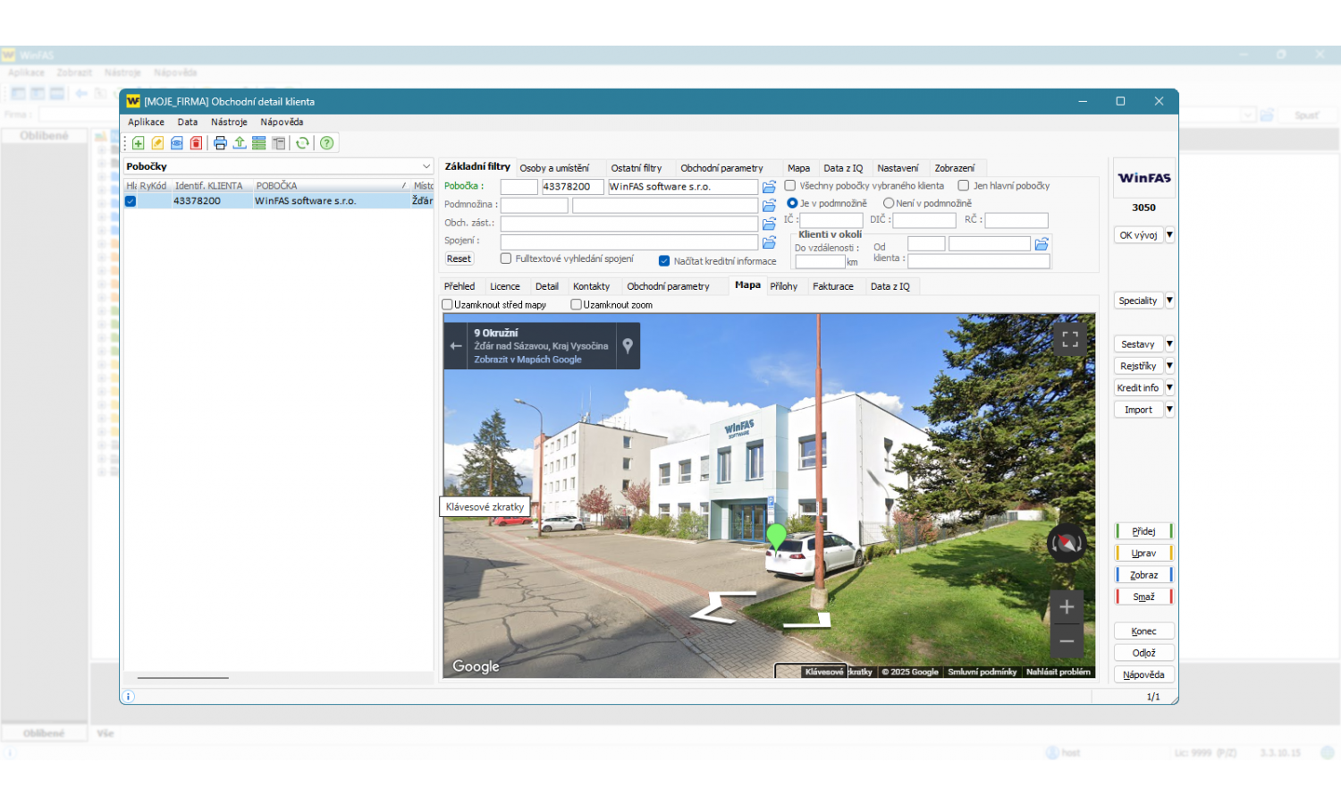The height and width of the screenshot is (805, 1341).
Task: Open the Pobočky dropdown list
Action: click(x=426, y=166)
